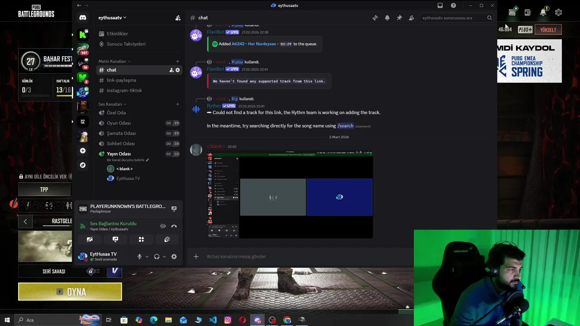The width and height of the screenshot is (580, 326).
Task: Open chat channel settings gear
Action: (178, 70)
